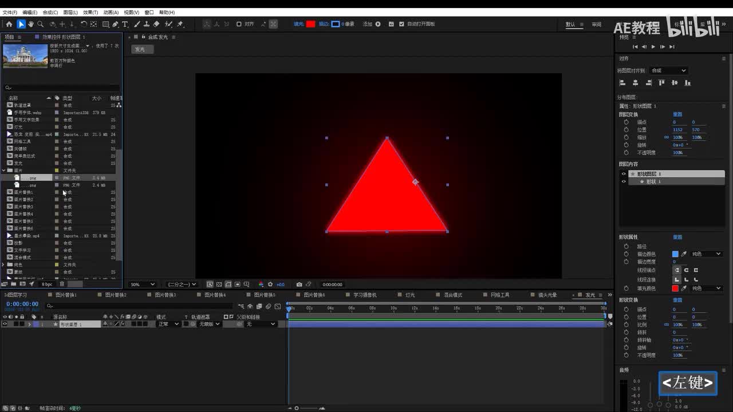Open the align-to (合成) dropdown
This screenshot has width=733, height=412.
coord(668,70)
